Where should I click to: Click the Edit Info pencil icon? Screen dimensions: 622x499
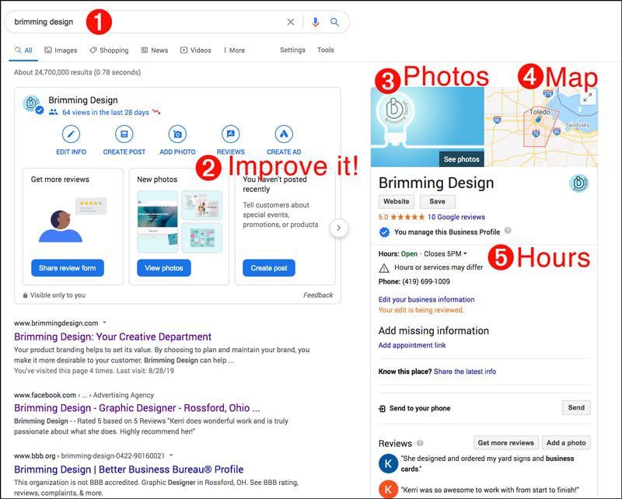pyautogui.click(x=71, y=134)
